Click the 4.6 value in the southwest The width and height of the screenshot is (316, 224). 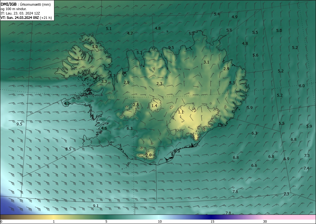point(104,128)
